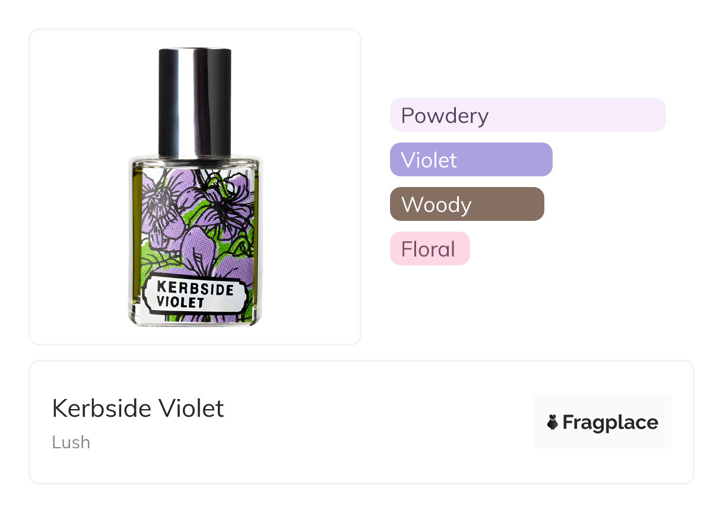Open the Kerbside Violet fragrance title

click(x=138, y=408)
